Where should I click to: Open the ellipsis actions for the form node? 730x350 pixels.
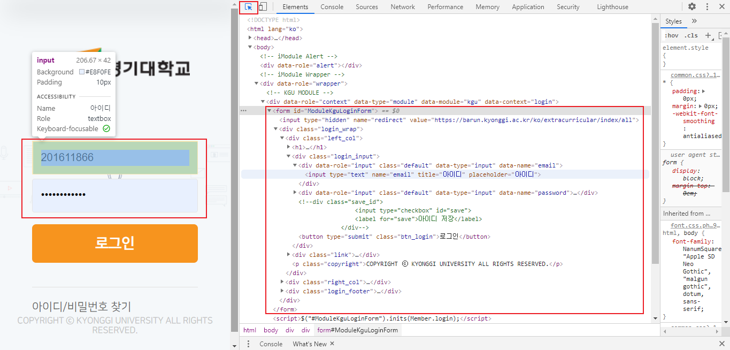click(x=244, y=111)
